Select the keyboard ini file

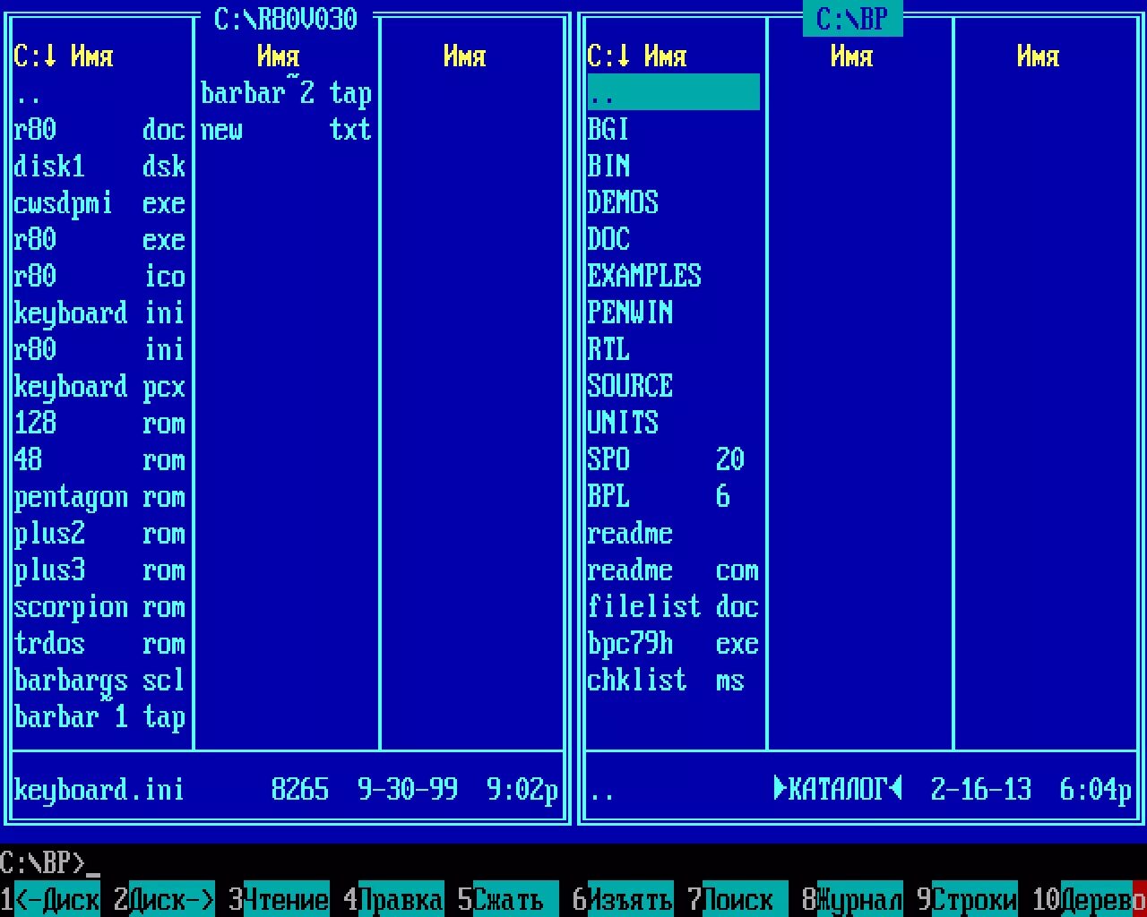100,313
